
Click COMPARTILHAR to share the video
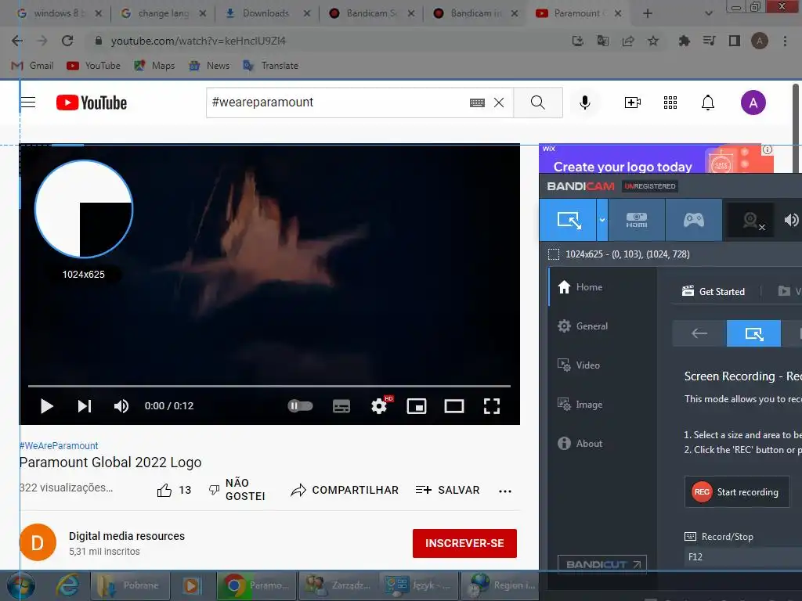pos(345,490)
